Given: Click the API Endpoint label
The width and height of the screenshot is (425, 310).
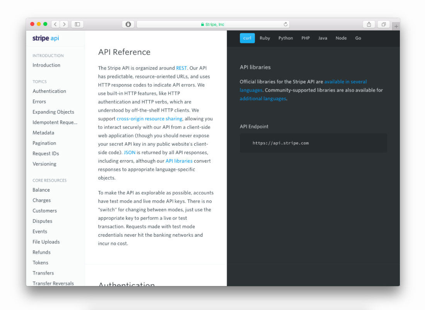Looking at the screenshot, I should click(254, 126).
